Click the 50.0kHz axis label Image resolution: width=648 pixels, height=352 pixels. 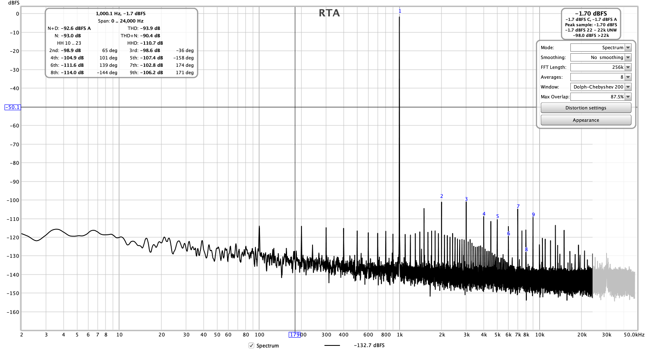coord(634,335)
